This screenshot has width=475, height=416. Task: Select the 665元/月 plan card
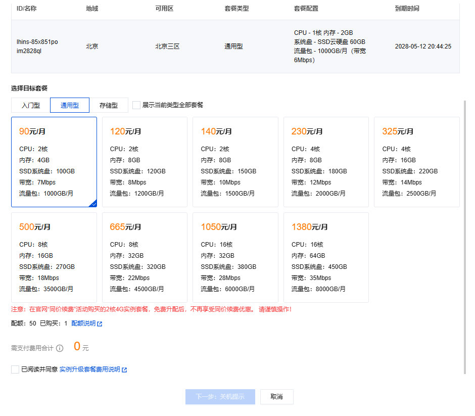click(145, 258)
